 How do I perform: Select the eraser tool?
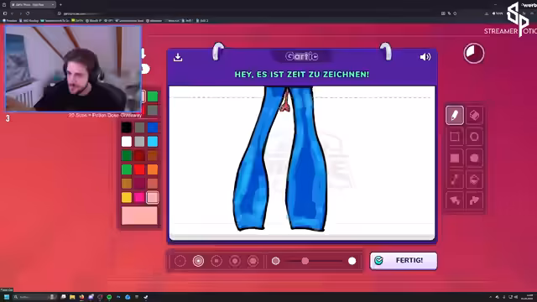coord(474,116)
